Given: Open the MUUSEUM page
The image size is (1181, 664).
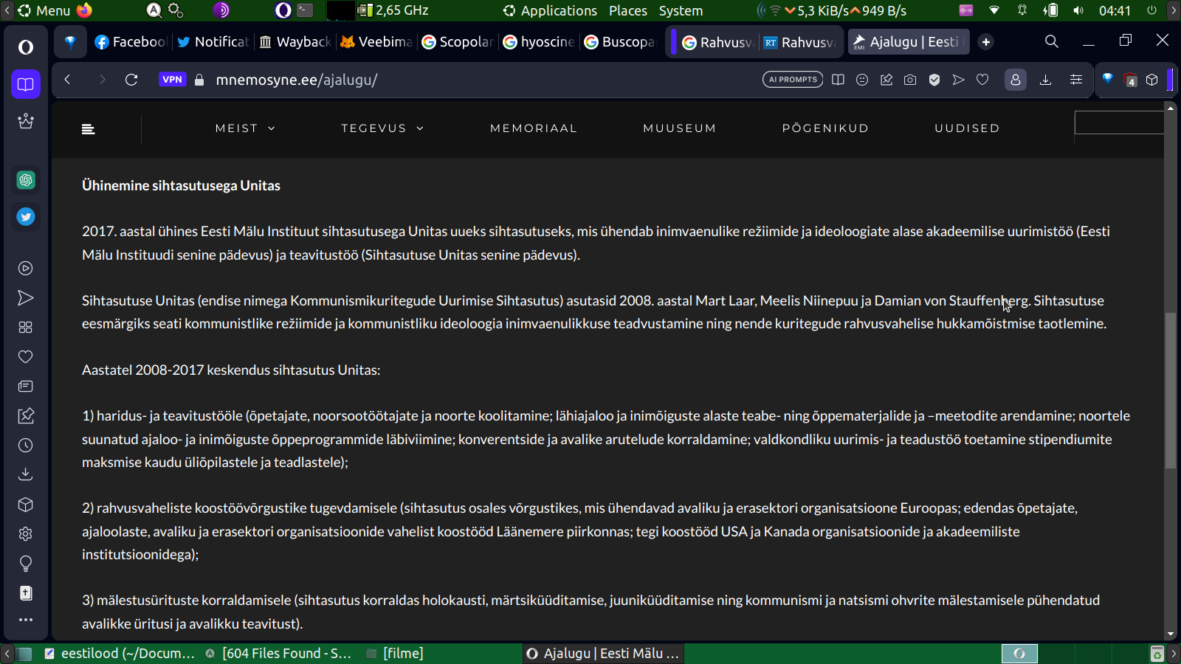Looking at the screenshot, I should coord(680,128).
